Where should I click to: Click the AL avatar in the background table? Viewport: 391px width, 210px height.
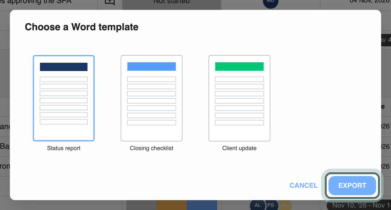pos(257,205)
